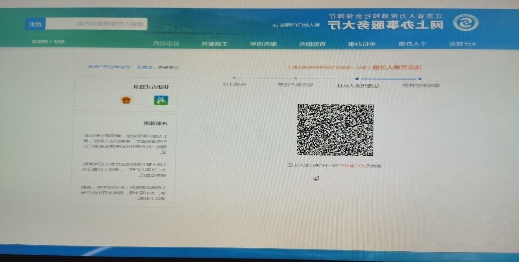Select the 填写单位信息 step
The width and height of the screenshot is (519, 262).
pos(421,85)
